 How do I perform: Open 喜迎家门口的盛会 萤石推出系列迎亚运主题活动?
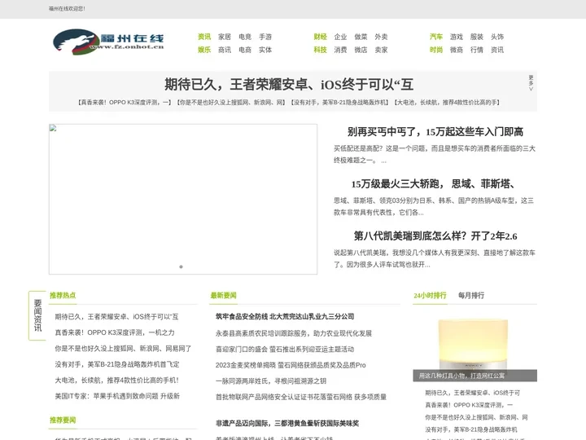[285, 349]
